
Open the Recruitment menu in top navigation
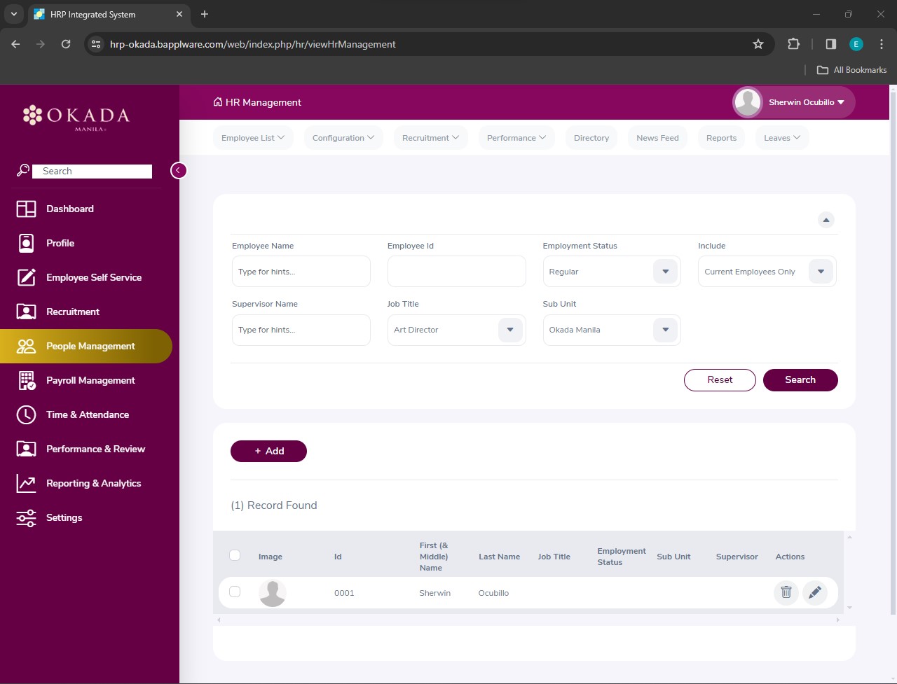point(430,138)
